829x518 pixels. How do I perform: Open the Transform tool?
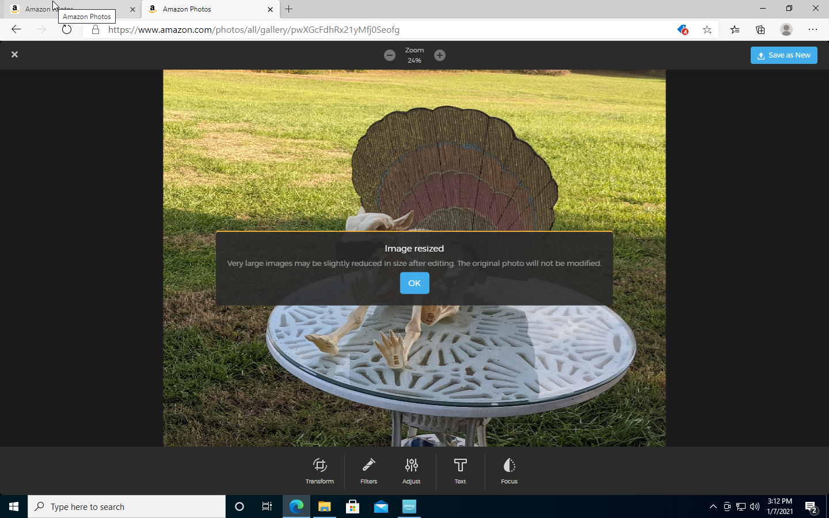320,471
